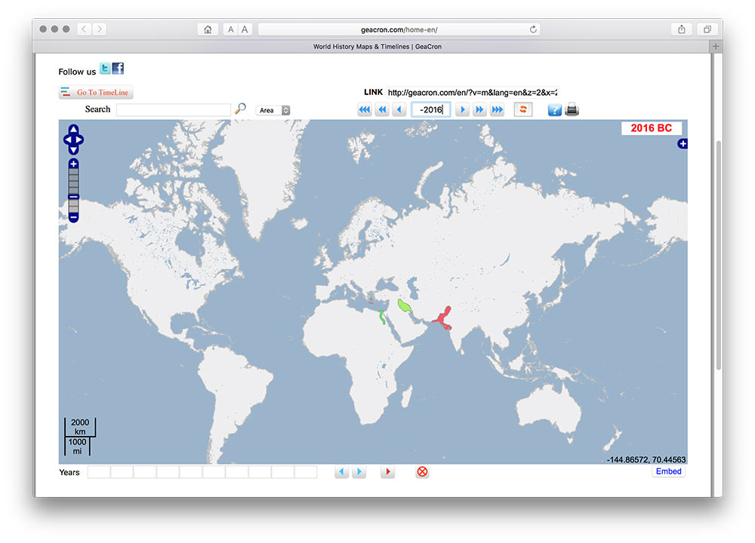
Task: Open the blue help question-mark icon
Action: [x=555, y=110]
